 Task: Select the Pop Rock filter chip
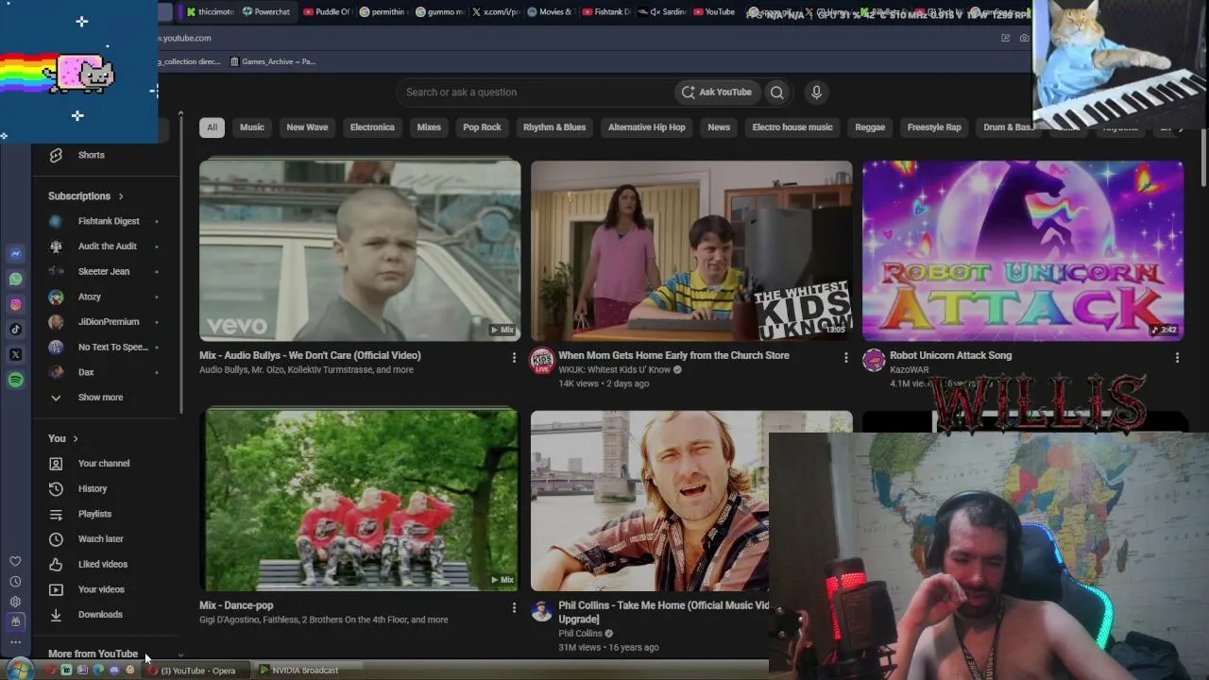coord(482,127)
